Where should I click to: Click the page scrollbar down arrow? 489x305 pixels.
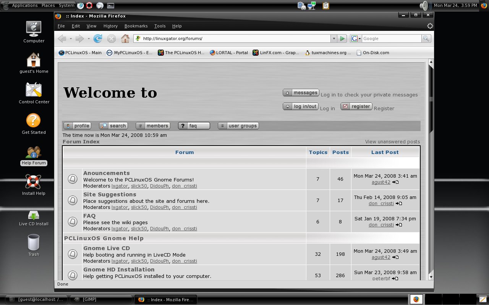tap(431, 277)
